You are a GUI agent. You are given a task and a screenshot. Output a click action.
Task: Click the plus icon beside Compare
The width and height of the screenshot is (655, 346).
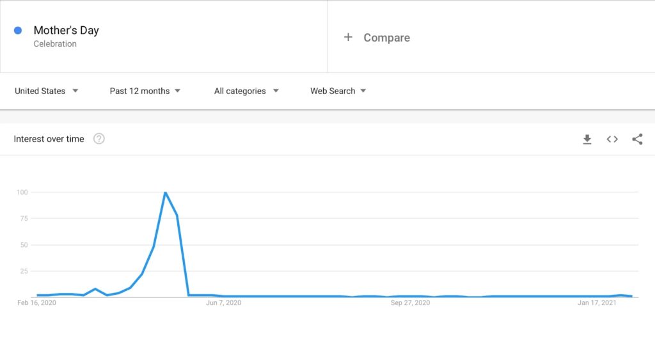[x=348, y=37]
